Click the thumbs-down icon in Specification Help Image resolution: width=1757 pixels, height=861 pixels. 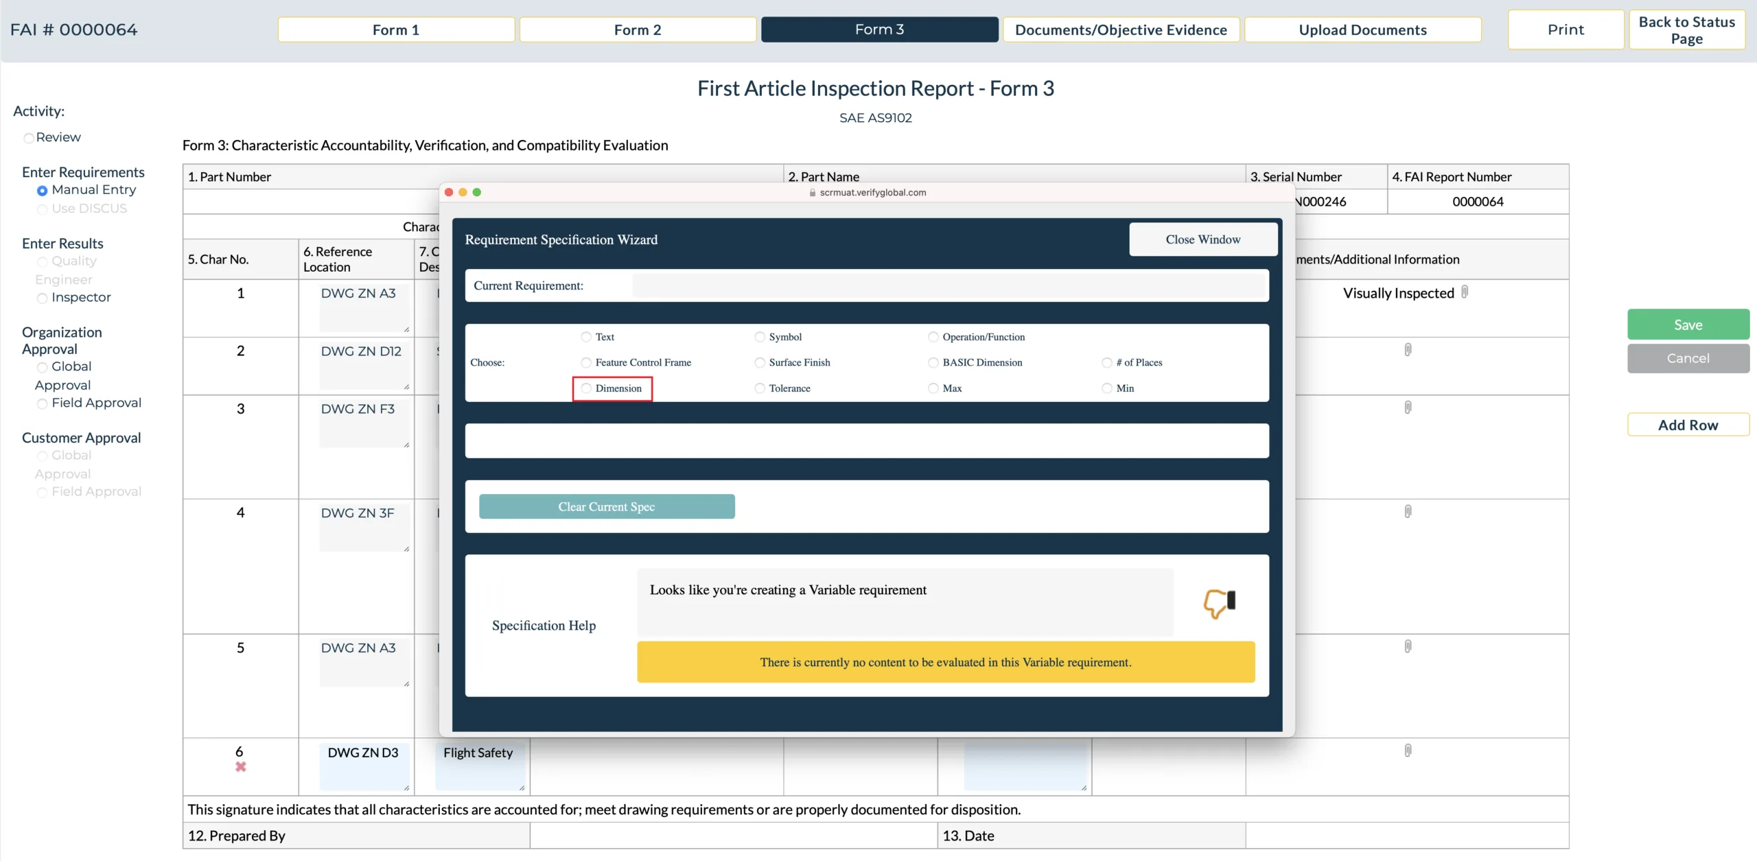click(x=1220, y=603)
